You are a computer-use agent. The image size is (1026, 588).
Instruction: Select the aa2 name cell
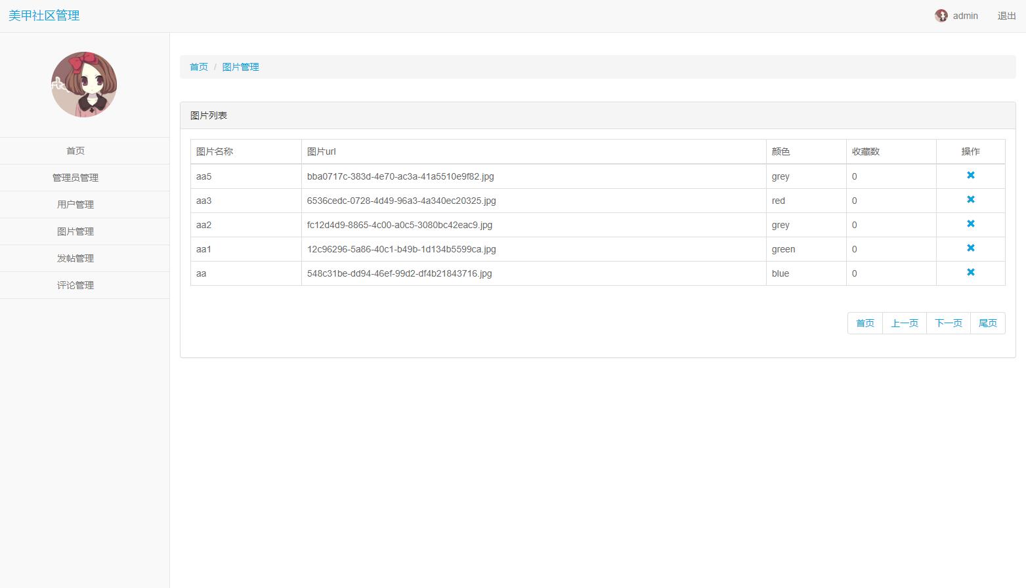[x=246, y=225]
